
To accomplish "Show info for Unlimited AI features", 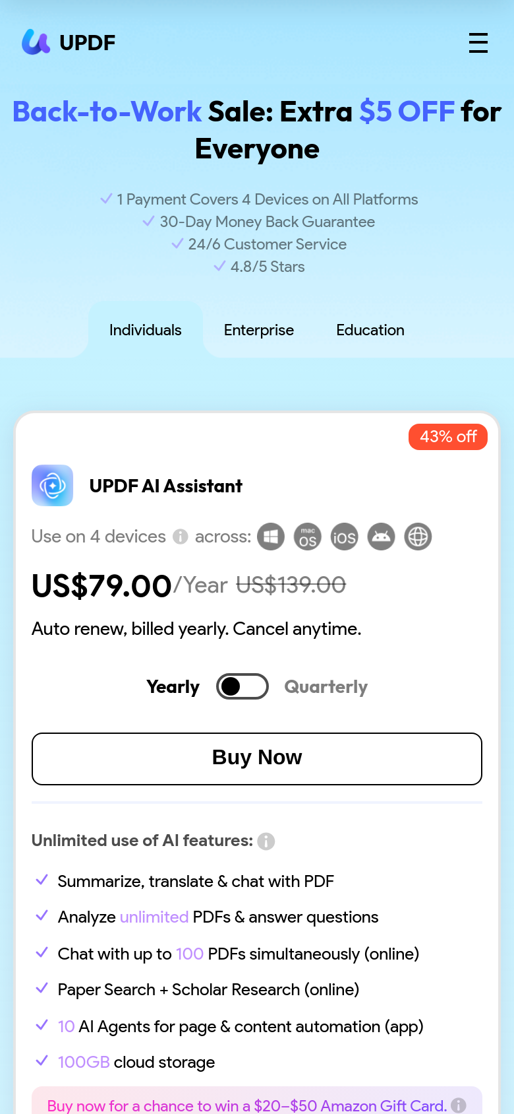I will [x=266, y=841].
